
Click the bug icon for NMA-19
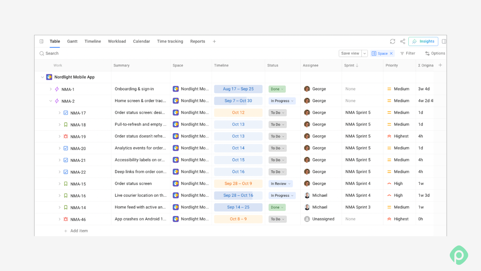pyautogui.click(x=66, y=136)
